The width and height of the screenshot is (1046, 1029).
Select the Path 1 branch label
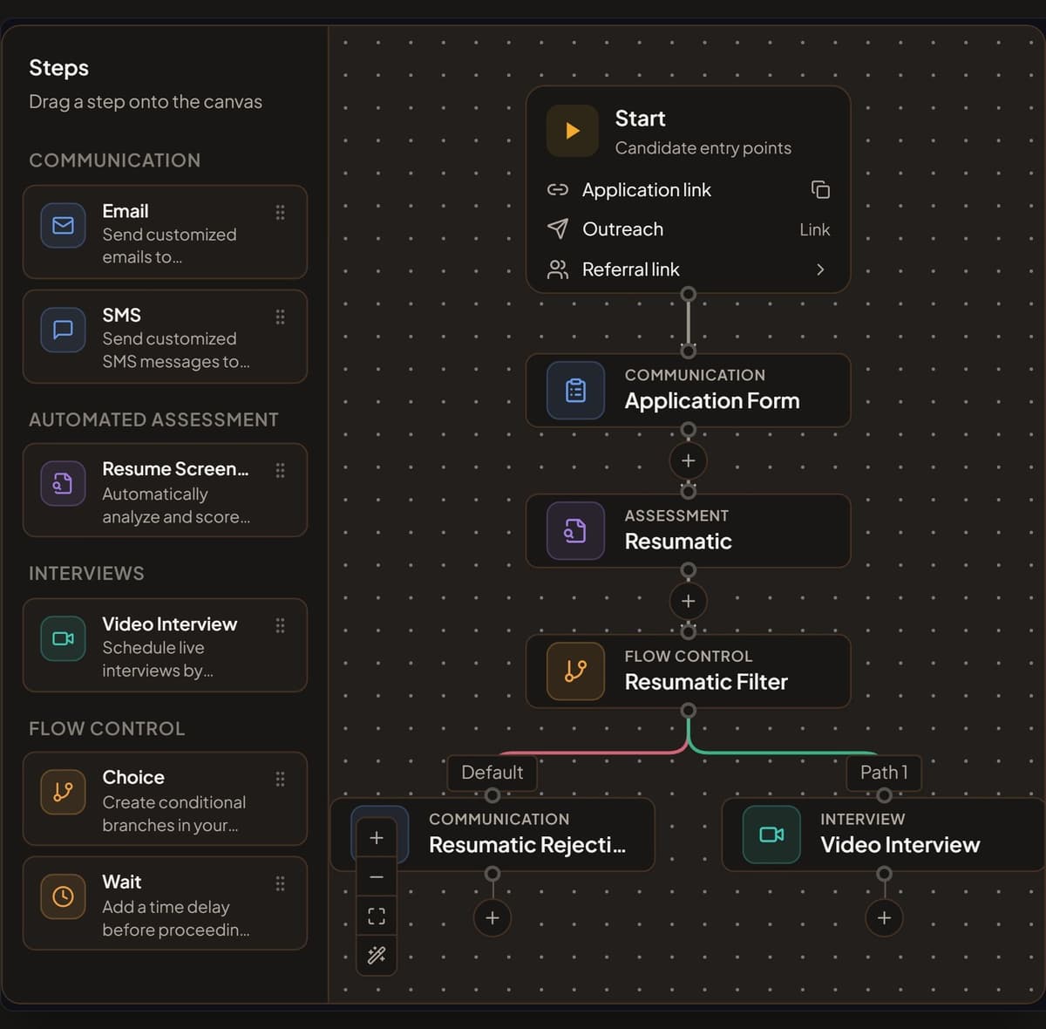tap(884, 773)
